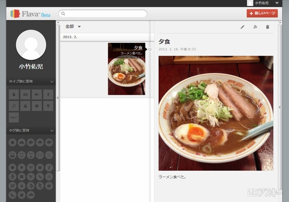289x202 pixels.
Task: Filter by movie clapperboard type icon
Action: pyautogui.click(x=25, y=106)
